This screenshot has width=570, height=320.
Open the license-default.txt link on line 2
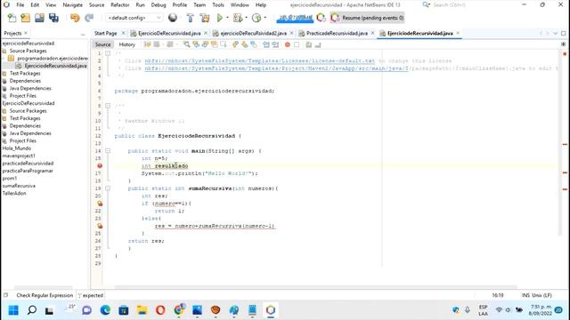[x=259, y=60]
